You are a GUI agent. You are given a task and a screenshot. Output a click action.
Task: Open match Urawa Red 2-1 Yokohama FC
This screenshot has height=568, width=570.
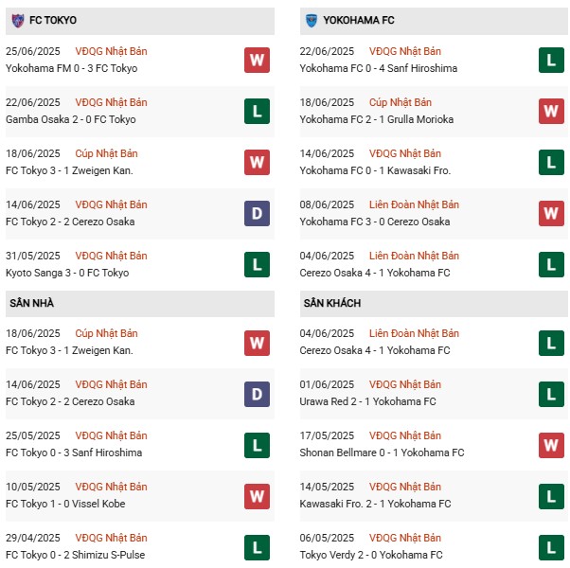click(367, 401)
